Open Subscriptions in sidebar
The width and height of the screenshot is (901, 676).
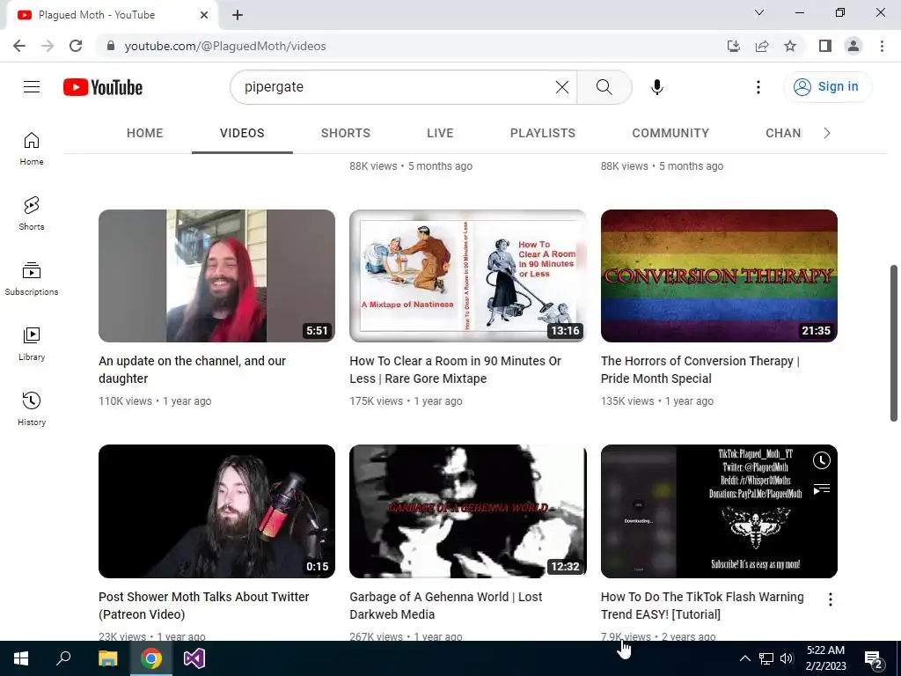click(32, 278)
